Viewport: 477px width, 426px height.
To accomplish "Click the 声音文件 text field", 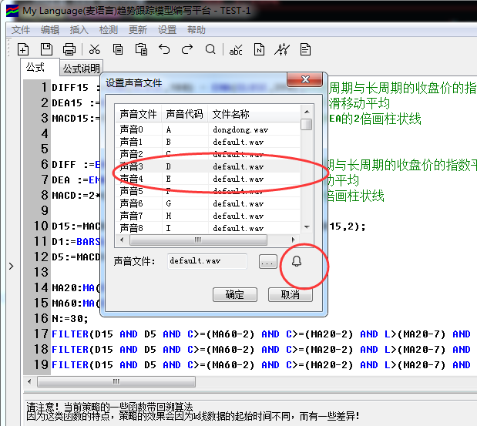I will pos(207,261).
